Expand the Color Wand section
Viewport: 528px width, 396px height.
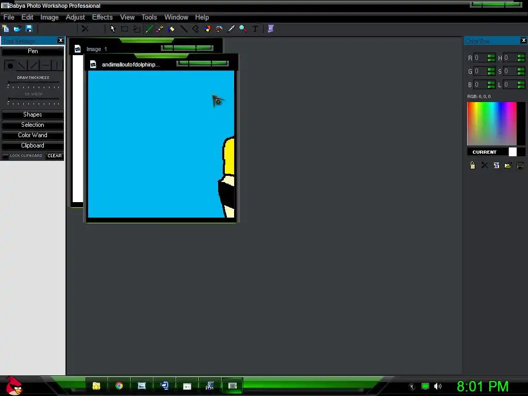click(32, 135)
